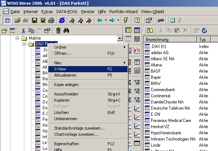Choose Kopie anlegen menu entry
The height and width of the screenshot is (151, 218).
pyautogui.click(x=88, y=85)
